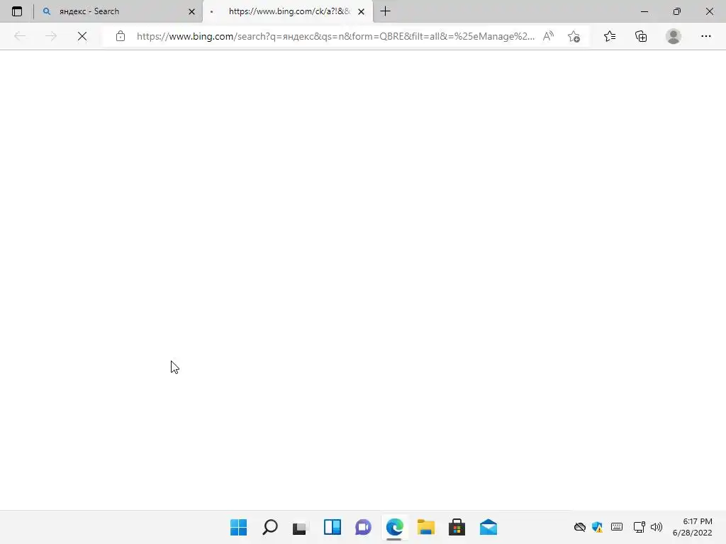
Task: Click the address bar URL field
Action: pyautogui.click(x=335, y=36)
